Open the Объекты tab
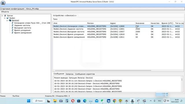The width and height of the screenshot is (185, 104). click(x=5, y=12)
